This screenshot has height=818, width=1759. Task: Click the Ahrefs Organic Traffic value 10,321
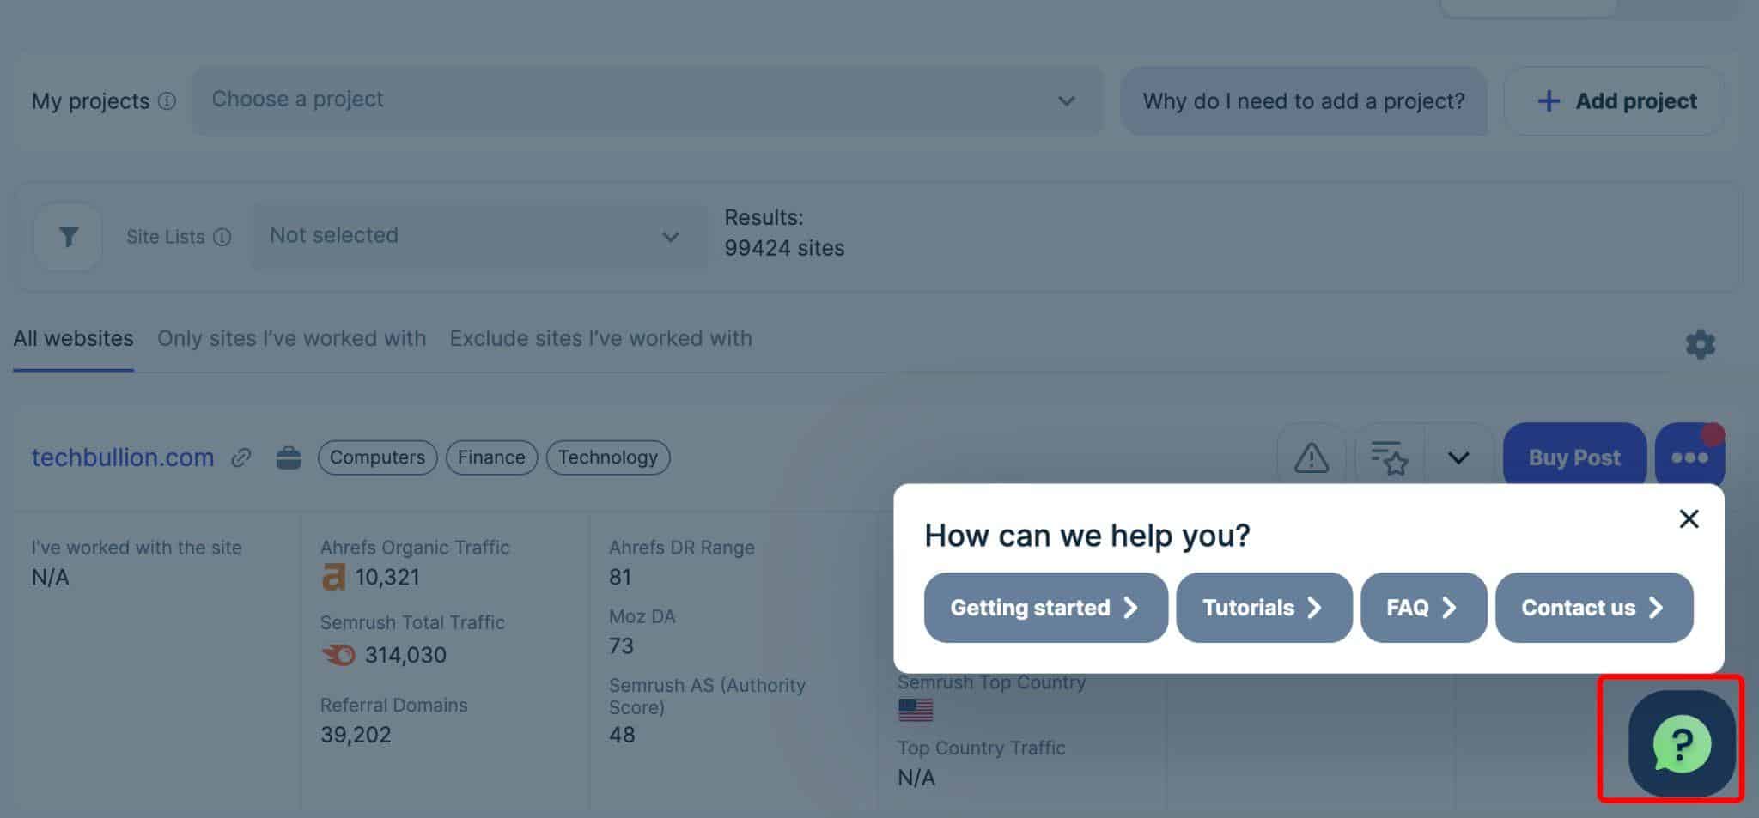pyautogui.click(x=387, y=577)
